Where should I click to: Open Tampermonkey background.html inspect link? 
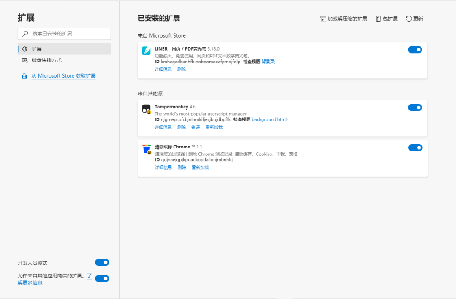[x=269, y=119]
